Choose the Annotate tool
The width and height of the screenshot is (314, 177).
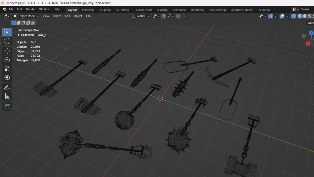(7, 88)
